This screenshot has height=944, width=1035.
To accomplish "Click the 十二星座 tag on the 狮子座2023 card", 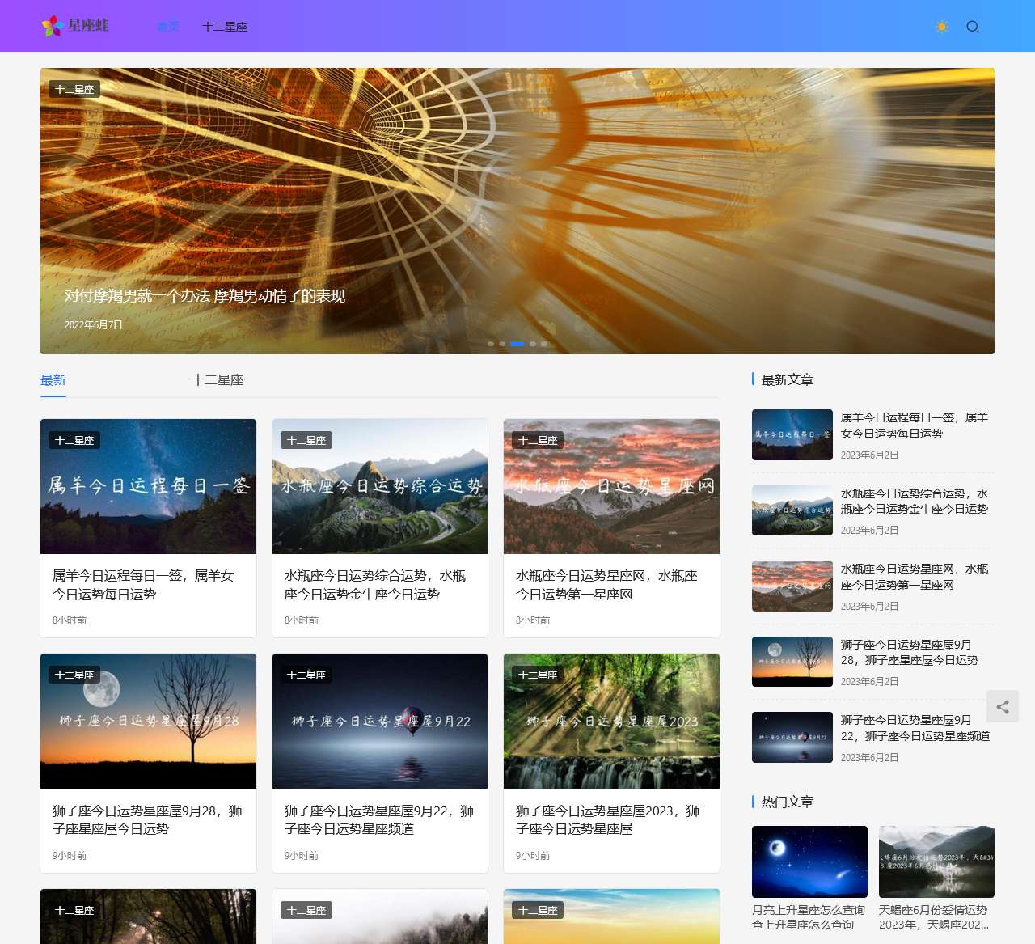I will (538, 675).
